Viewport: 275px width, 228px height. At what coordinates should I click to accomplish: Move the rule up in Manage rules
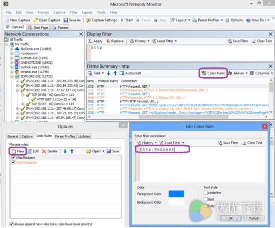(72, 151)
